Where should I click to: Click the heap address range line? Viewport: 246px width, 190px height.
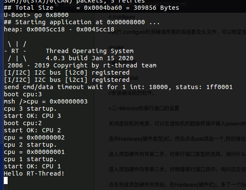click(59, 30)
